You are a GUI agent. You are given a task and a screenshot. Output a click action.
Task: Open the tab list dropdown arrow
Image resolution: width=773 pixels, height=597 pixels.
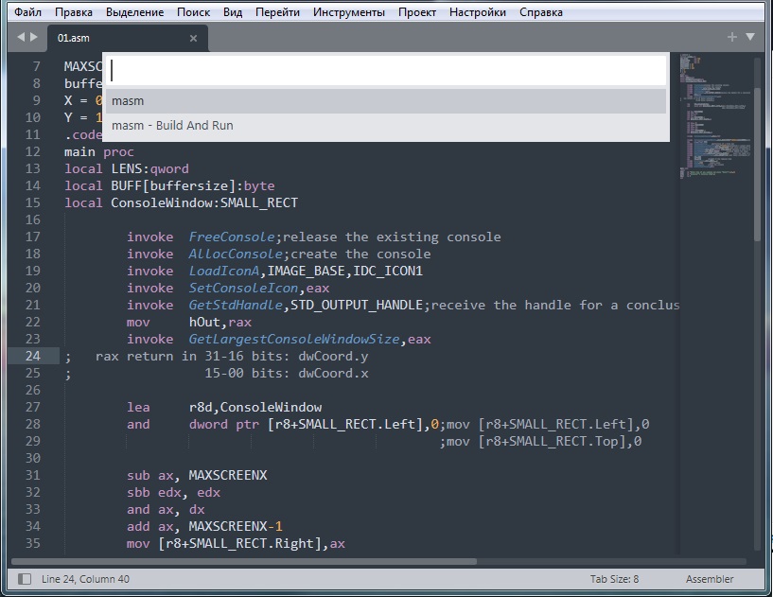(750, 37)
